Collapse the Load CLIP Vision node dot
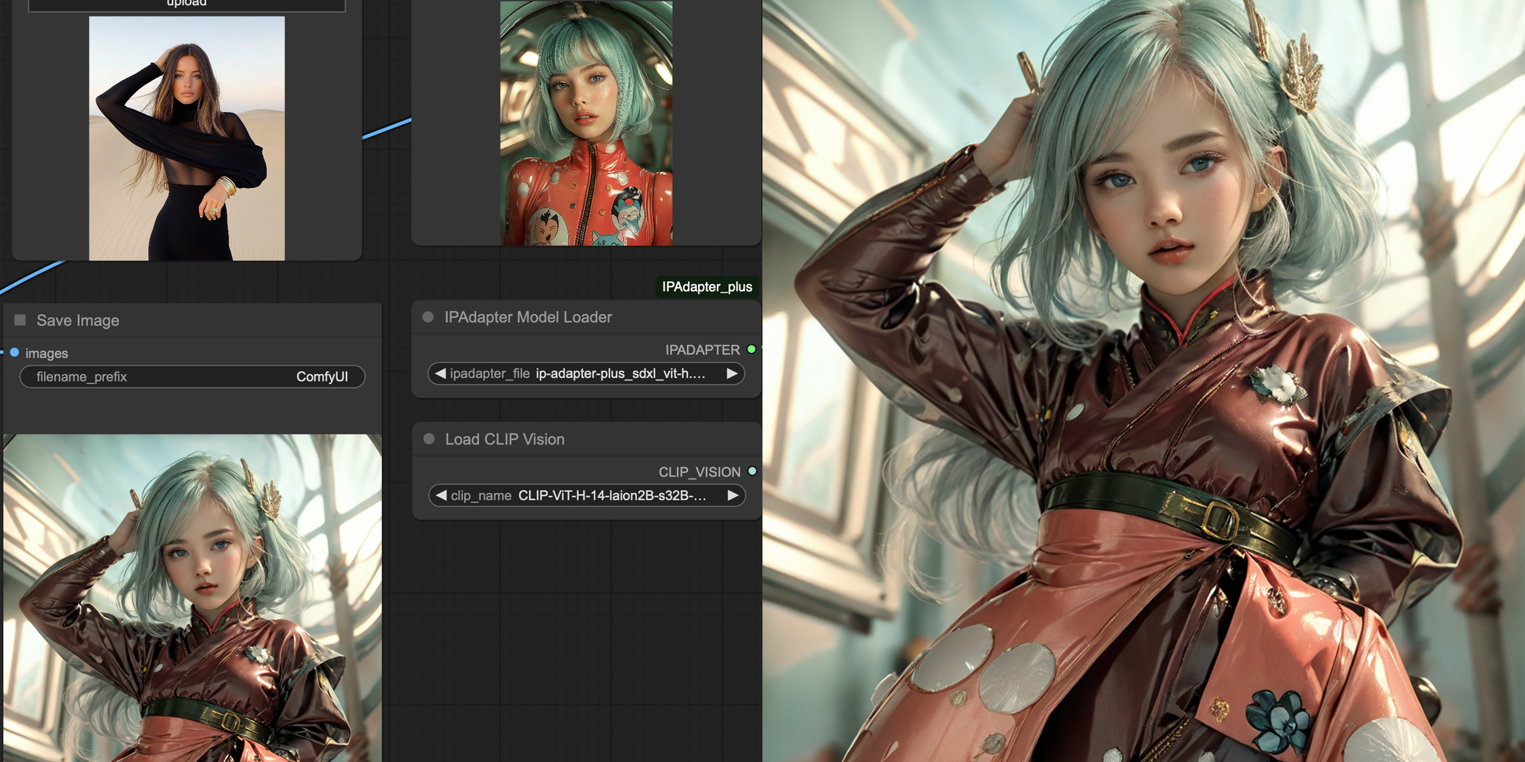This screenshot has height=762, width=1525. [x=429, y=439]
